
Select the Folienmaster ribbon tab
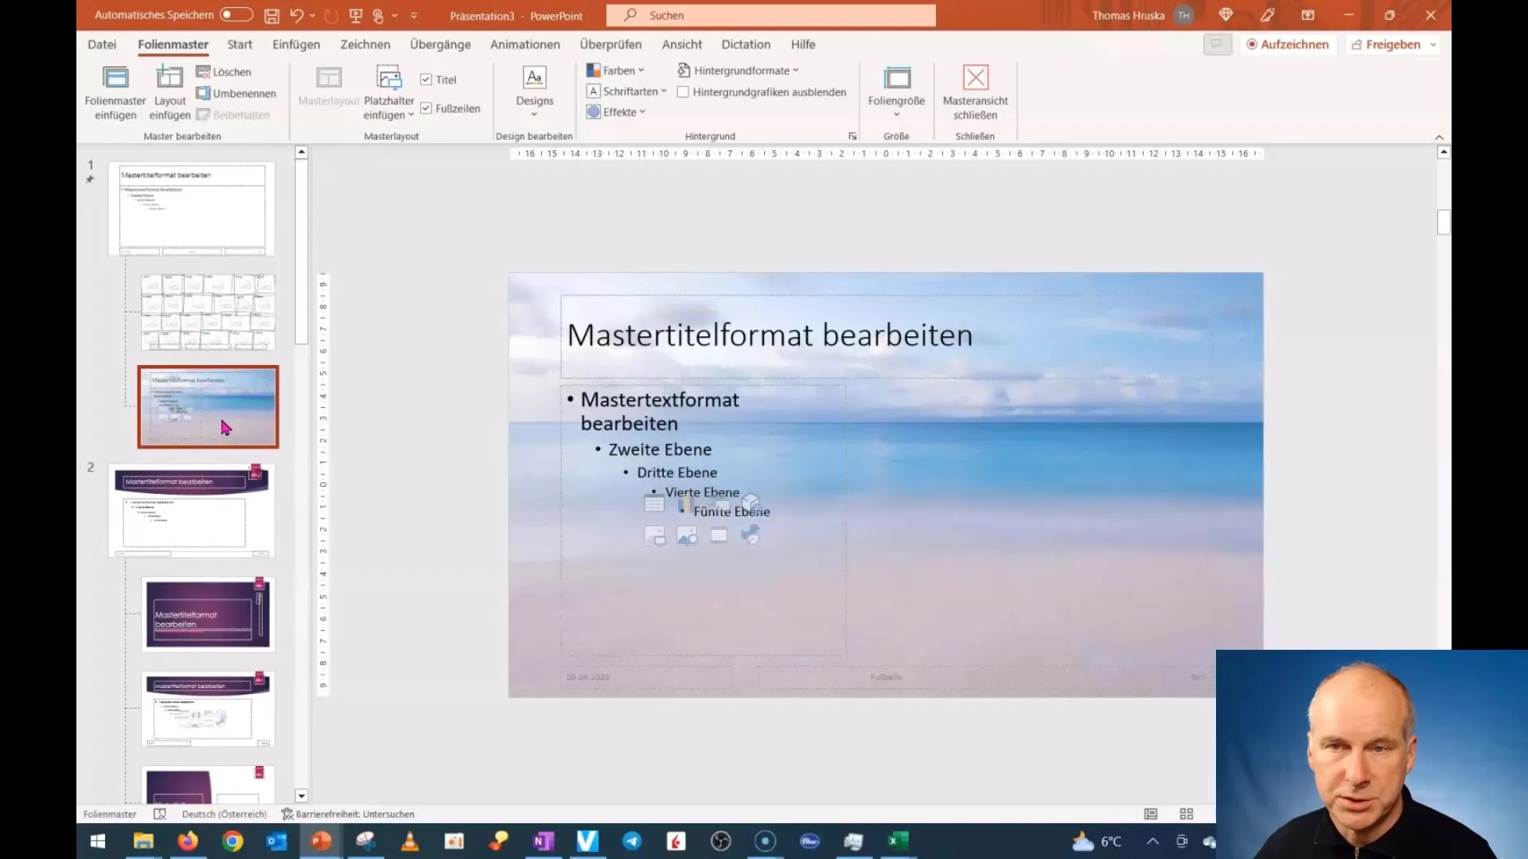click(172, 44)
